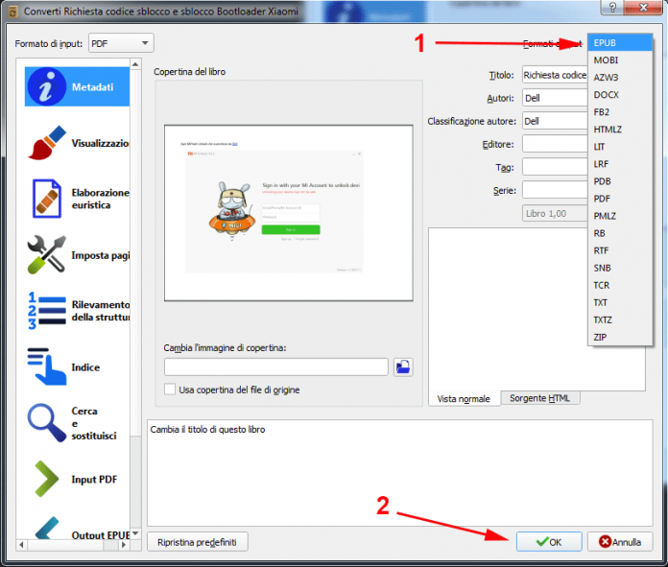This screenshot has height=567, width=668.
Task: Edit Classificazione autore field
Action: point(555,121)
